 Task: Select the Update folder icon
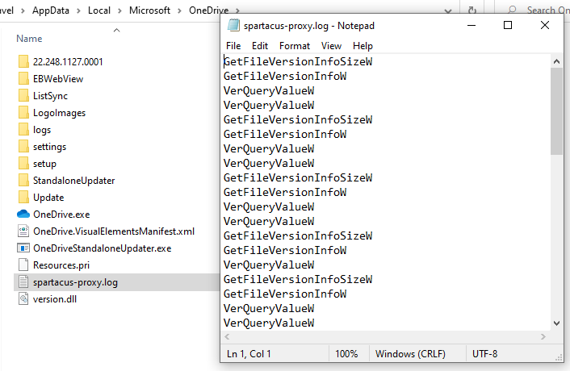click(x=23, y=198)
